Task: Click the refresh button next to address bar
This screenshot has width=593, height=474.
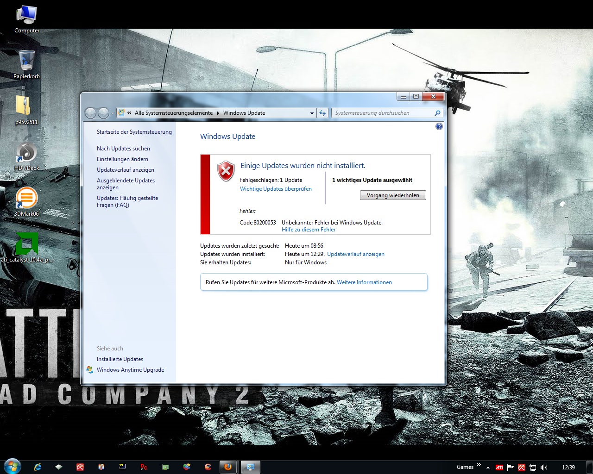Action: [323, 113]
